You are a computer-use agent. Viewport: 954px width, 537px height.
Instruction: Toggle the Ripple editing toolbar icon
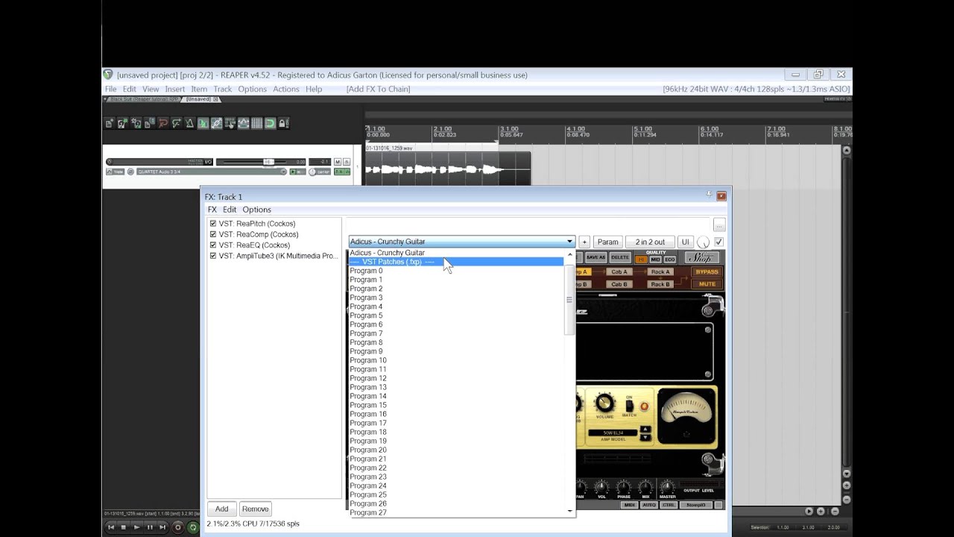click(x=230, y=123)
